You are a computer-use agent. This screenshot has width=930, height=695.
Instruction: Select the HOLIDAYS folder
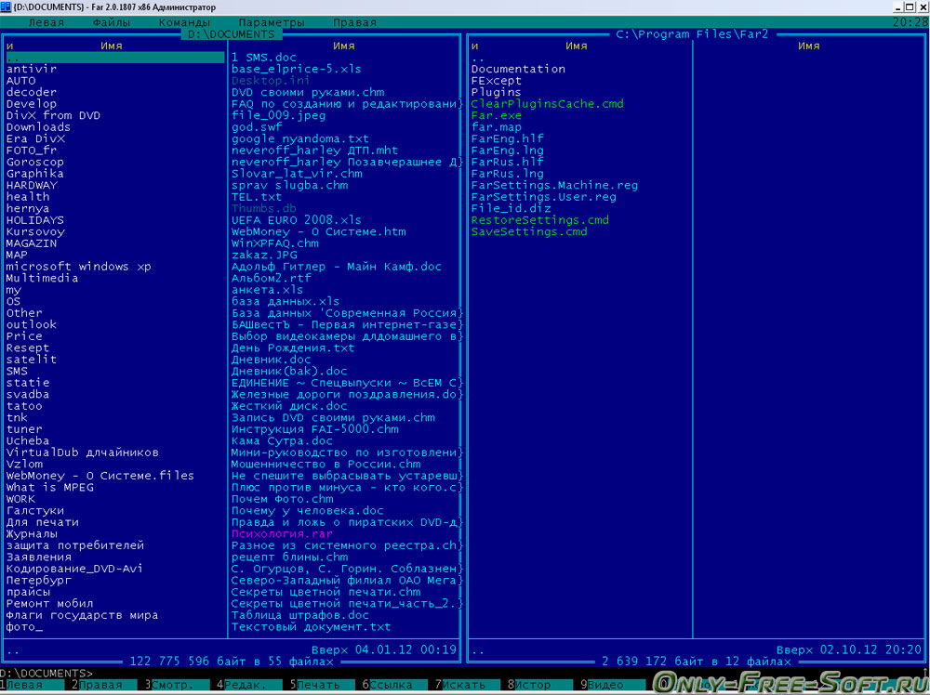pyautogui.click(x=35, y=220)
